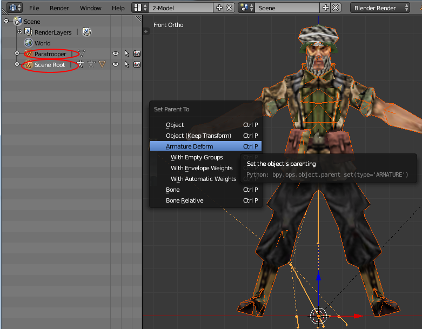Select the Paratrooper mesh object

(50, 54)
